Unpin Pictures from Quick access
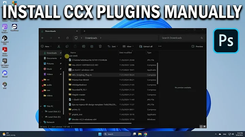The image size is (245, 137). (x=61, y=63)
